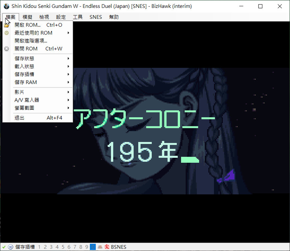Choose 開啟 ROM... menu entry
The image size is (290, 251).
pos(38,25)
